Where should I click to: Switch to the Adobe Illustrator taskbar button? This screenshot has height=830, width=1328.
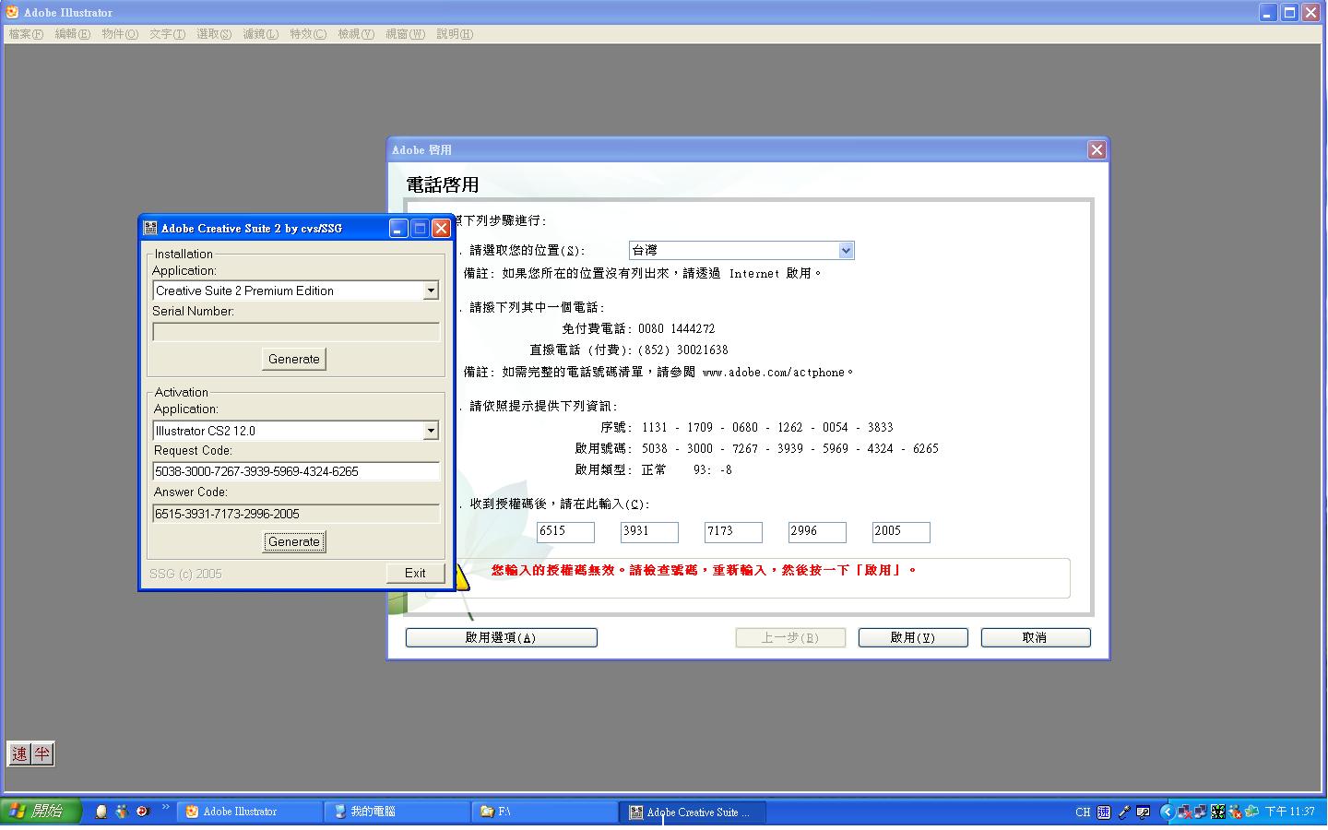tap(249, 812)
